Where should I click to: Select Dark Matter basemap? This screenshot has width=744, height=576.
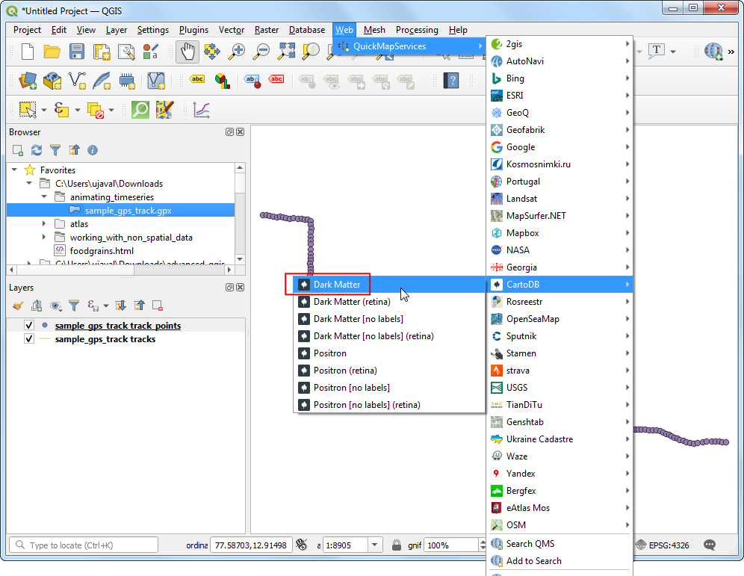[389, 285]
